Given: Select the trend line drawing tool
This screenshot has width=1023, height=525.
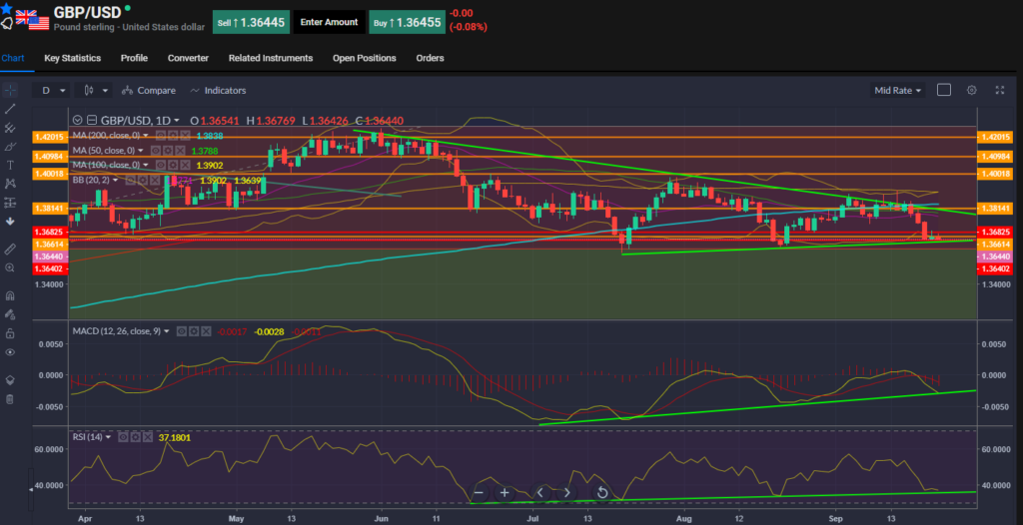Looking at the screenshot, I should click(x=10, y=108).
